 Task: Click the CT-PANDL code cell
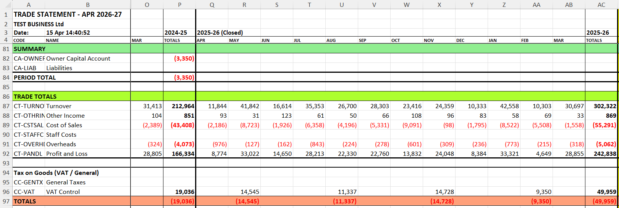coord(29,154)
